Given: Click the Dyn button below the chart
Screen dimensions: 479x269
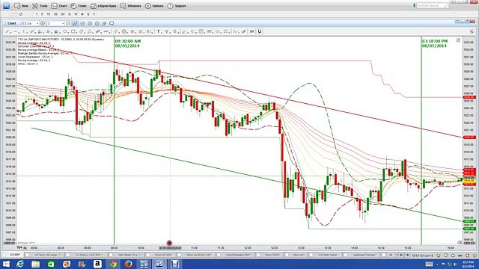Looking at the screenshot, I should click(20, 247).
